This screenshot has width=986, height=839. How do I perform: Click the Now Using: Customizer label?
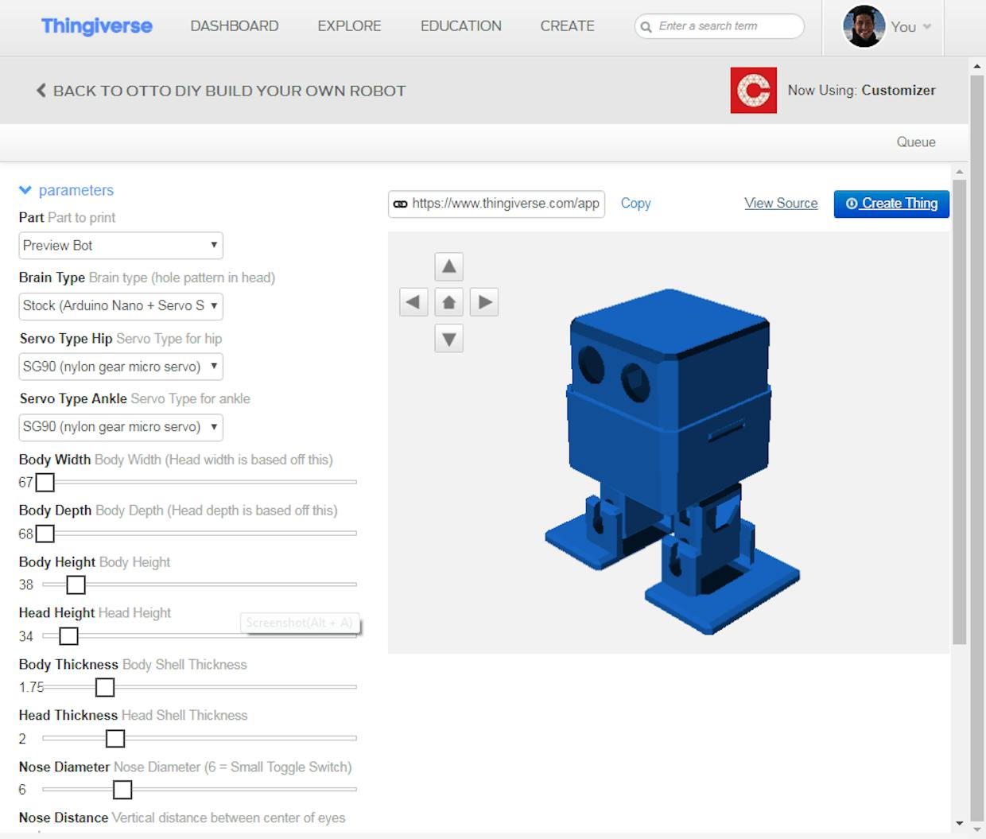(862, 91)
